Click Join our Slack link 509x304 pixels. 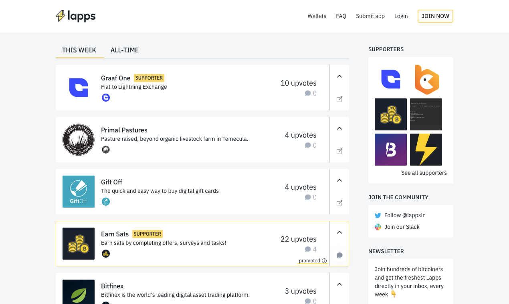pos(402,227)
